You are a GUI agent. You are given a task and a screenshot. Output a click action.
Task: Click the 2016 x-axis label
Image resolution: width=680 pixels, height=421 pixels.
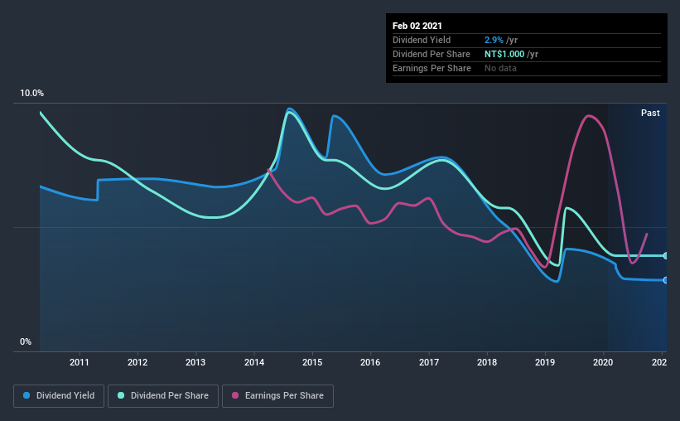click(x=370, y=362)
